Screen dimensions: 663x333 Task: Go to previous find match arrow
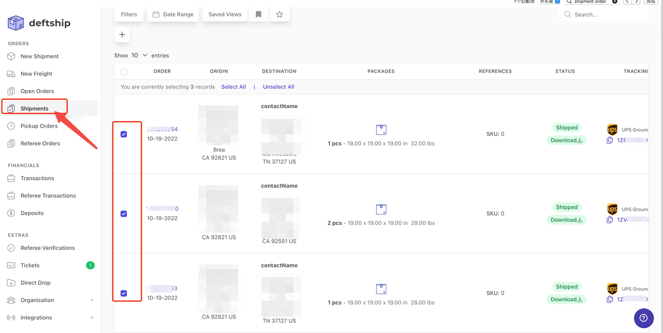pyautogui.click(x=628, y=2)
